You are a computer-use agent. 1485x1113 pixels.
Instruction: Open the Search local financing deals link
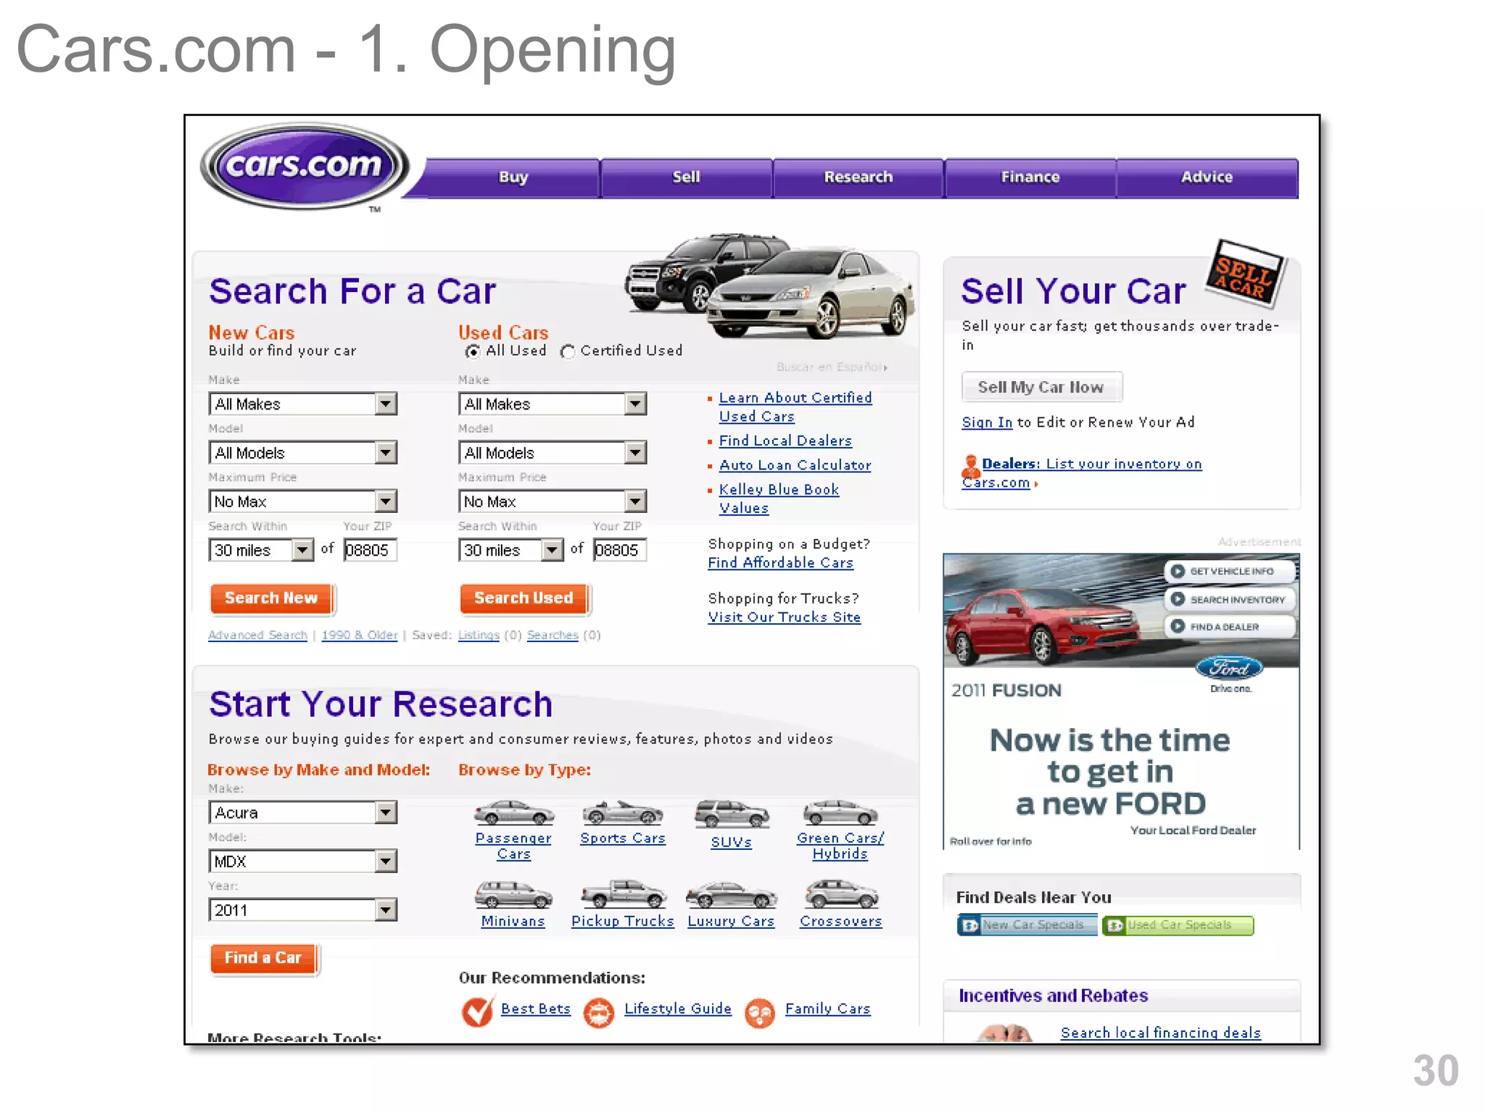click(x=1160, y=1033)
